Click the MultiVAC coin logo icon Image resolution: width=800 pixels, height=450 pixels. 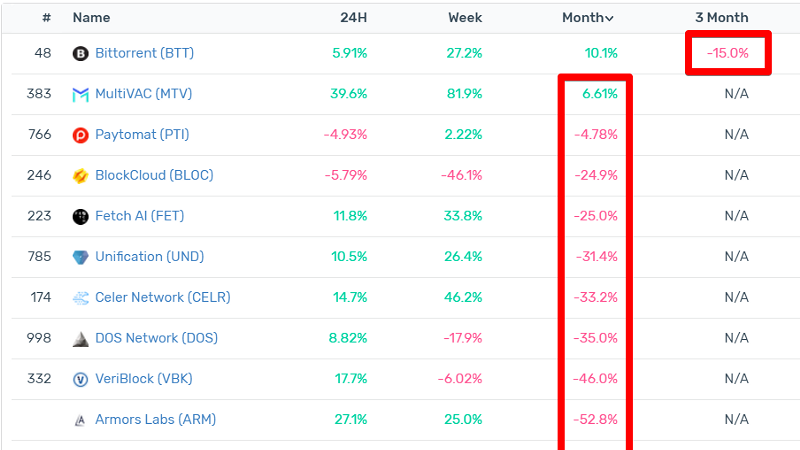point(80,94)
